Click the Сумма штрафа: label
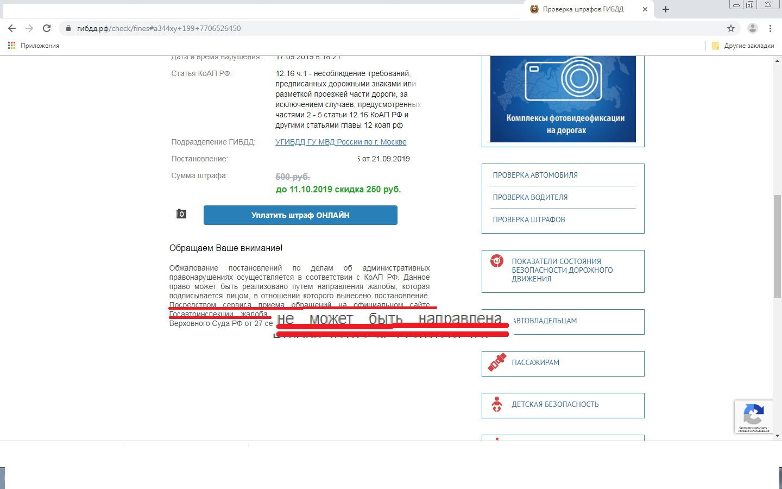This screenshot has width=782, height=489. pyautogui.click(x=199, y=175)
